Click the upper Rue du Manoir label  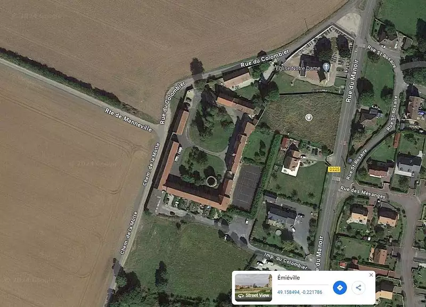pyautogui.click(x=352, y=81)
